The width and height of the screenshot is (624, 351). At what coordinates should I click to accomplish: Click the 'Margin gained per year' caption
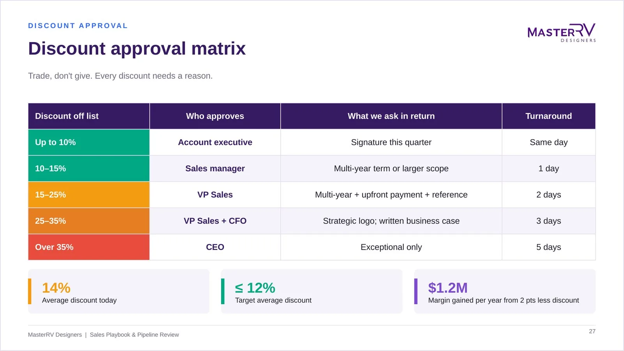(503, 300)
